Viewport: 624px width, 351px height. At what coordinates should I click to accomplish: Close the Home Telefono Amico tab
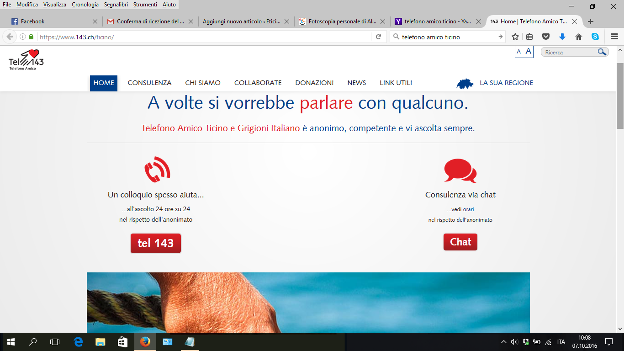[x=575, y=21]
